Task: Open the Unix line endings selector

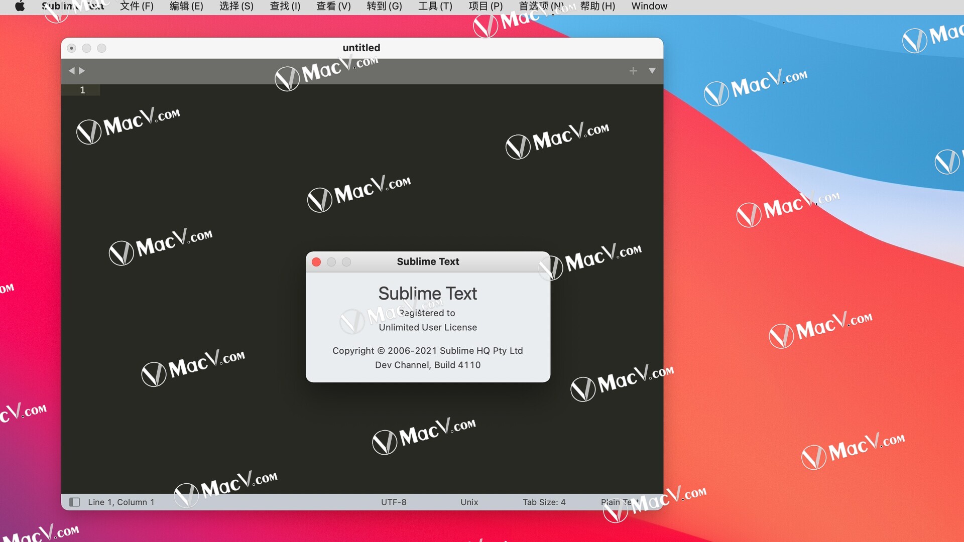Action: pos(469,502)
